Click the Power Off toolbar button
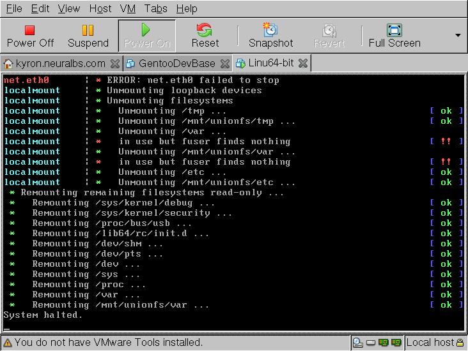The image size is (468, 351). 30,36
